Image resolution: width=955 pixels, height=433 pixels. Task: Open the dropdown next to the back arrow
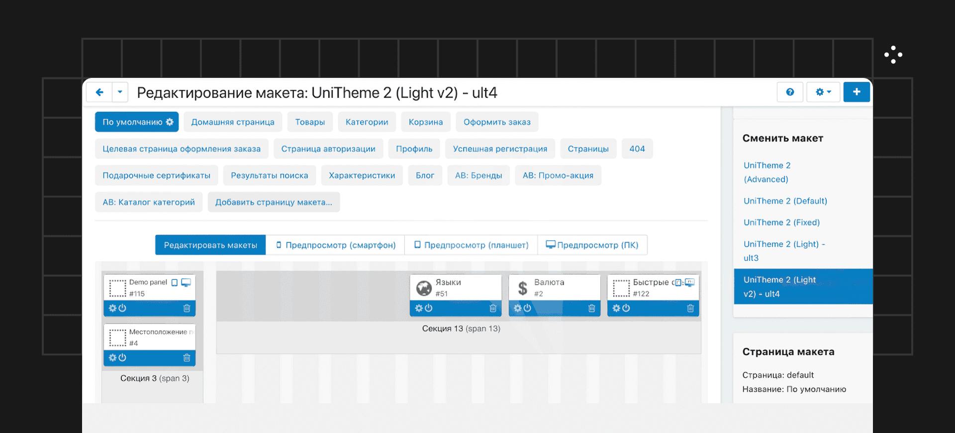tap(120, 92)
